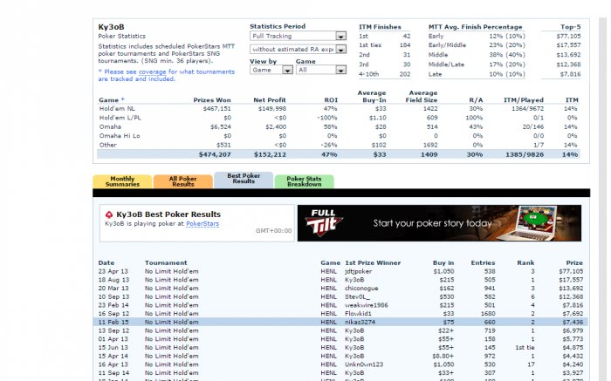Click winner name chiconogue
The height and width of the screenshot is (381, 611).
(361, 289)
